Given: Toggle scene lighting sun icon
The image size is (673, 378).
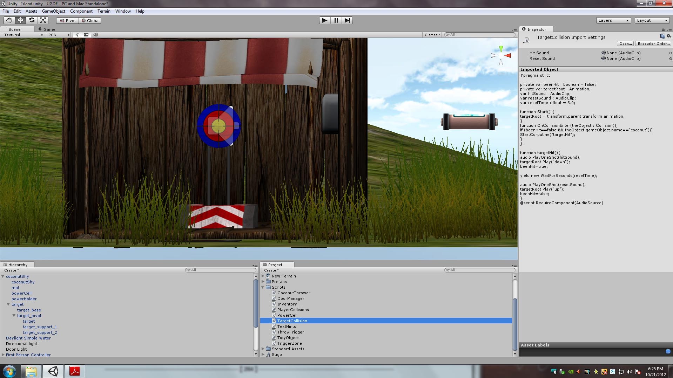Looking at the screenshot, I should coord(78,35).
